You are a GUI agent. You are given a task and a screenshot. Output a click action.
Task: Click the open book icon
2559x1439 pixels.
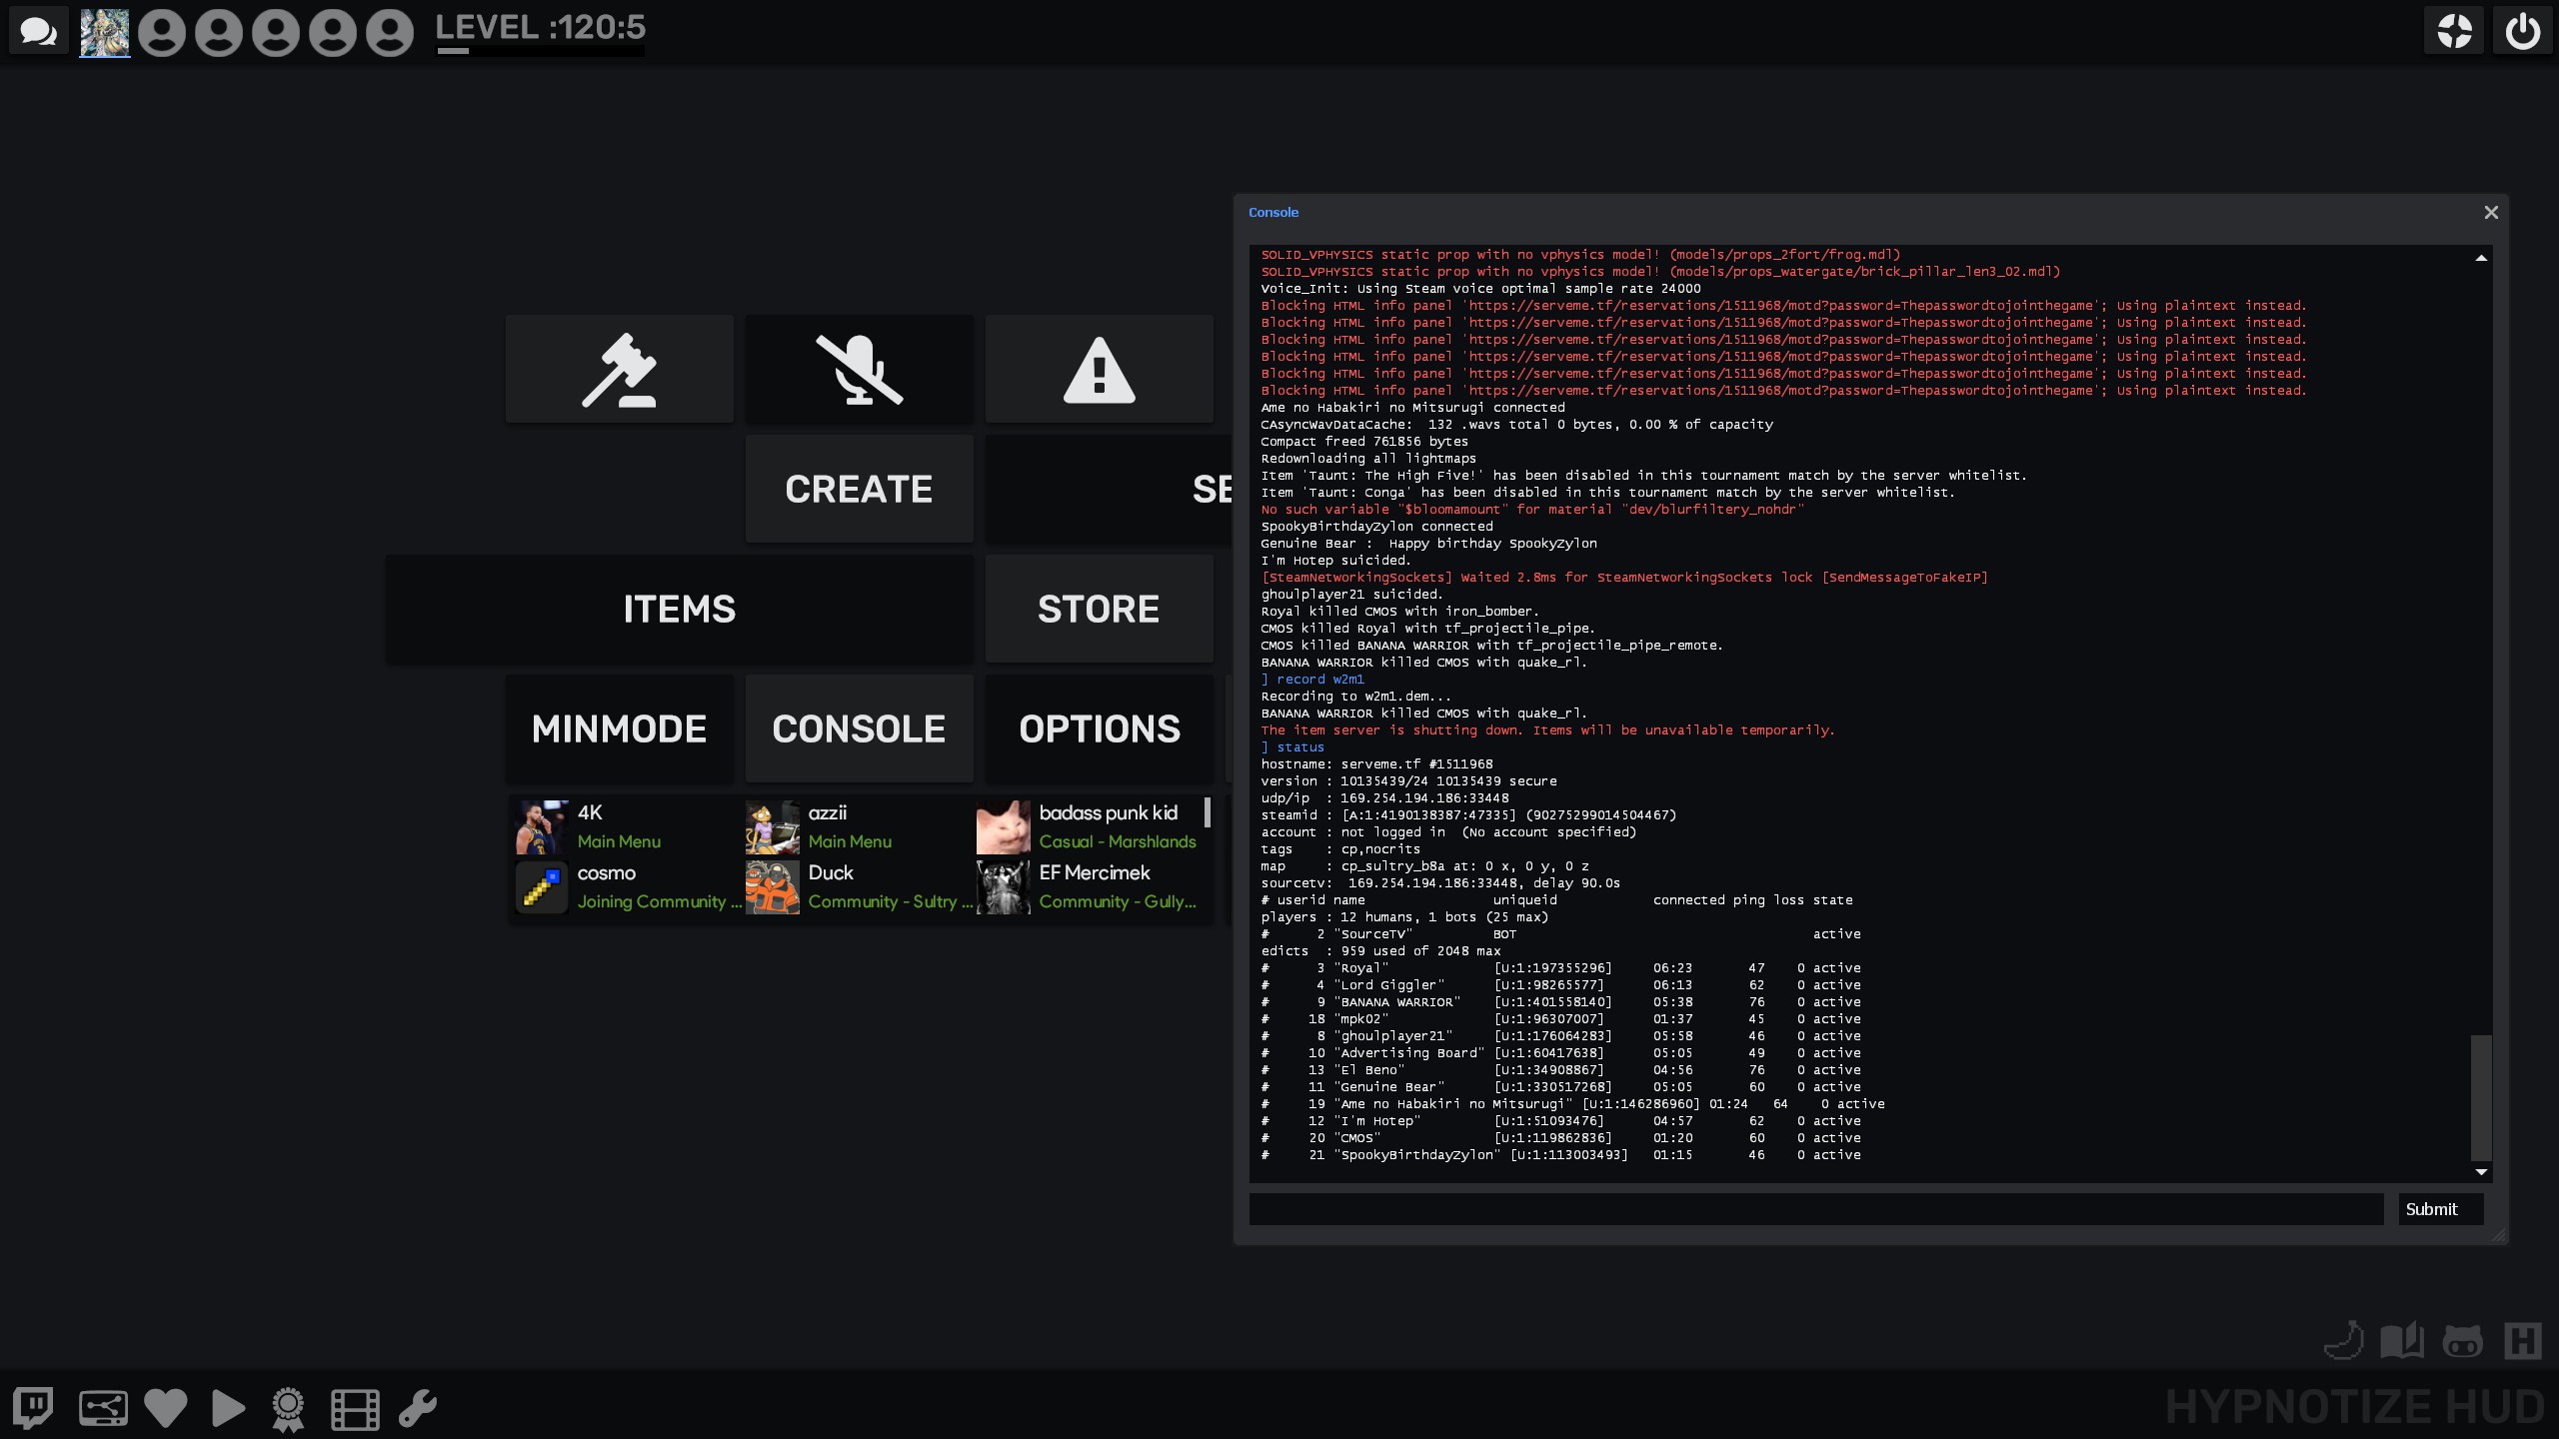(2402, 1341)
